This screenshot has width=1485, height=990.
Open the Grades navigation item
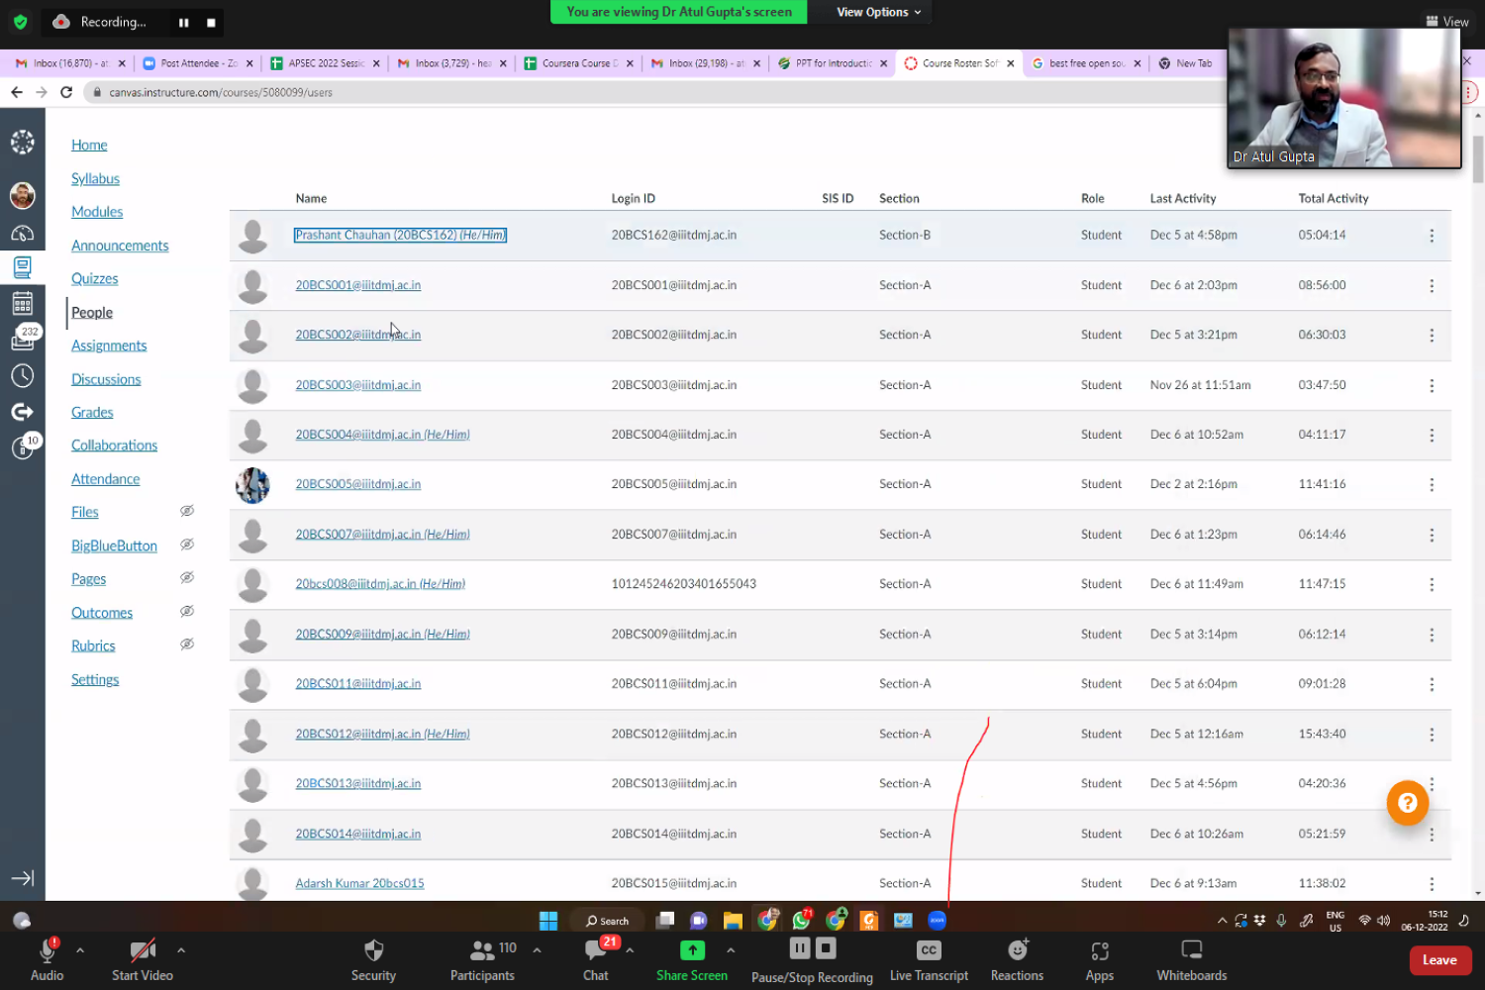[92, 413]
